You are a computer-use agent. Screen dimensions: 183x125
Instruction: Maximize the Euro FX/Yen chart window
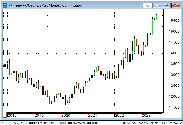[x=166, y=5]
